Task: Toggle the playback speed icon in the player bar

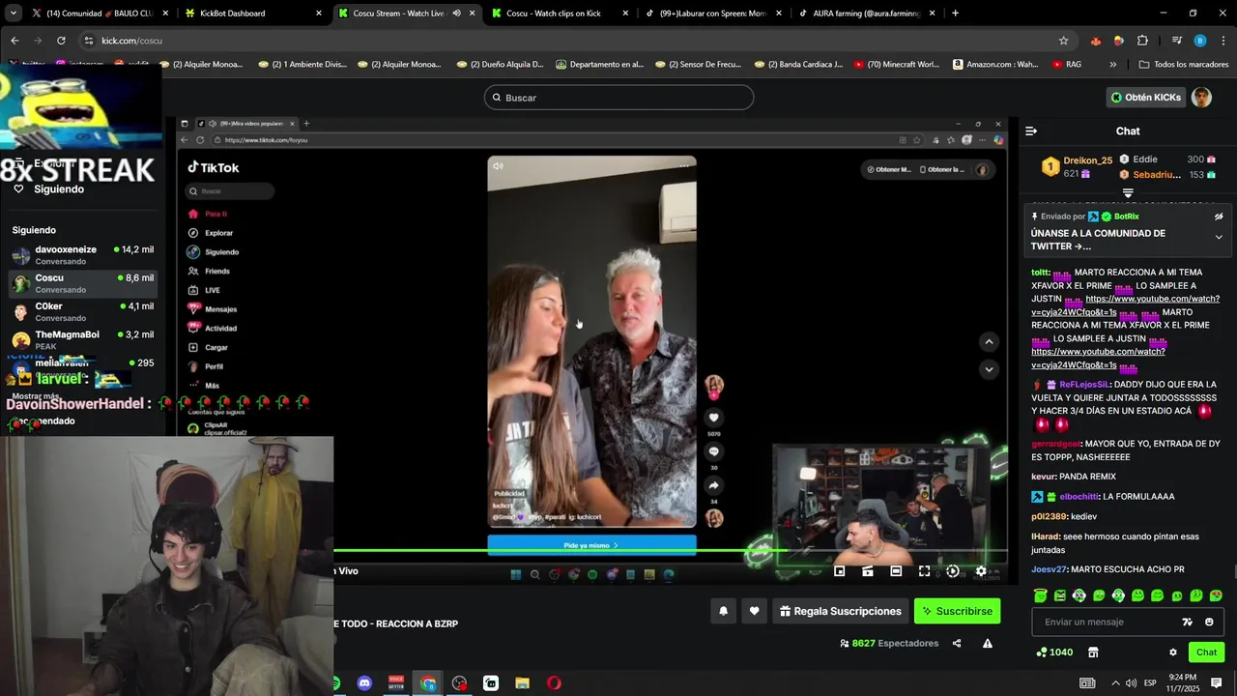Action: [x=953, y=571]
